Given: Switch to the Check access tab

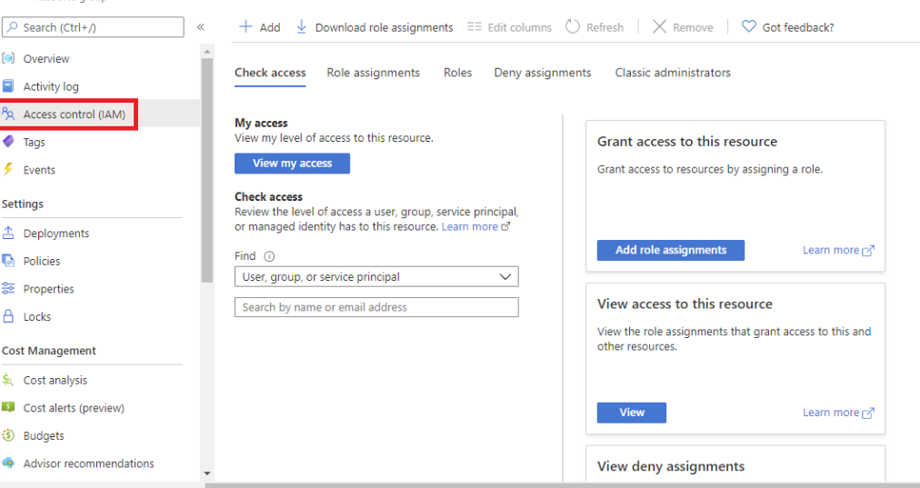Looking at the screenshot, I should 270,73.
